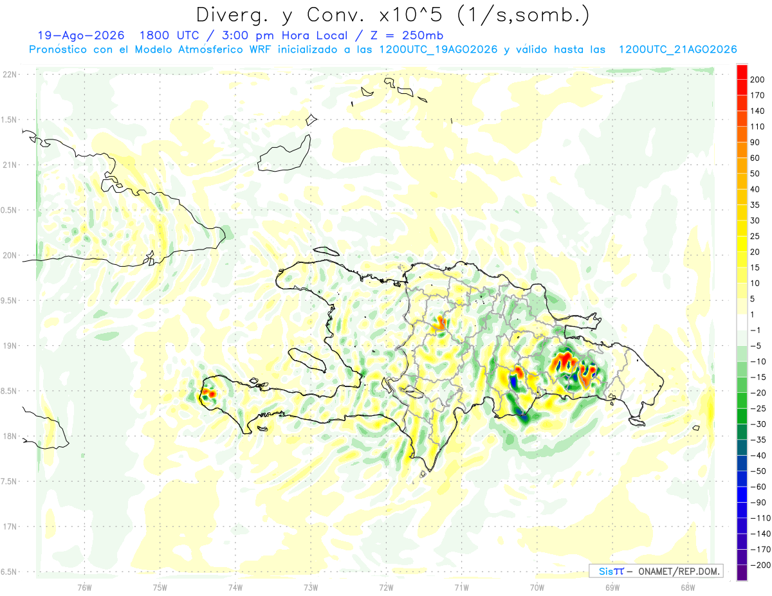Click the legend value -60
The height and width of the screenshot is (596, 772).
pyautogui.click(x=757, y=487)
